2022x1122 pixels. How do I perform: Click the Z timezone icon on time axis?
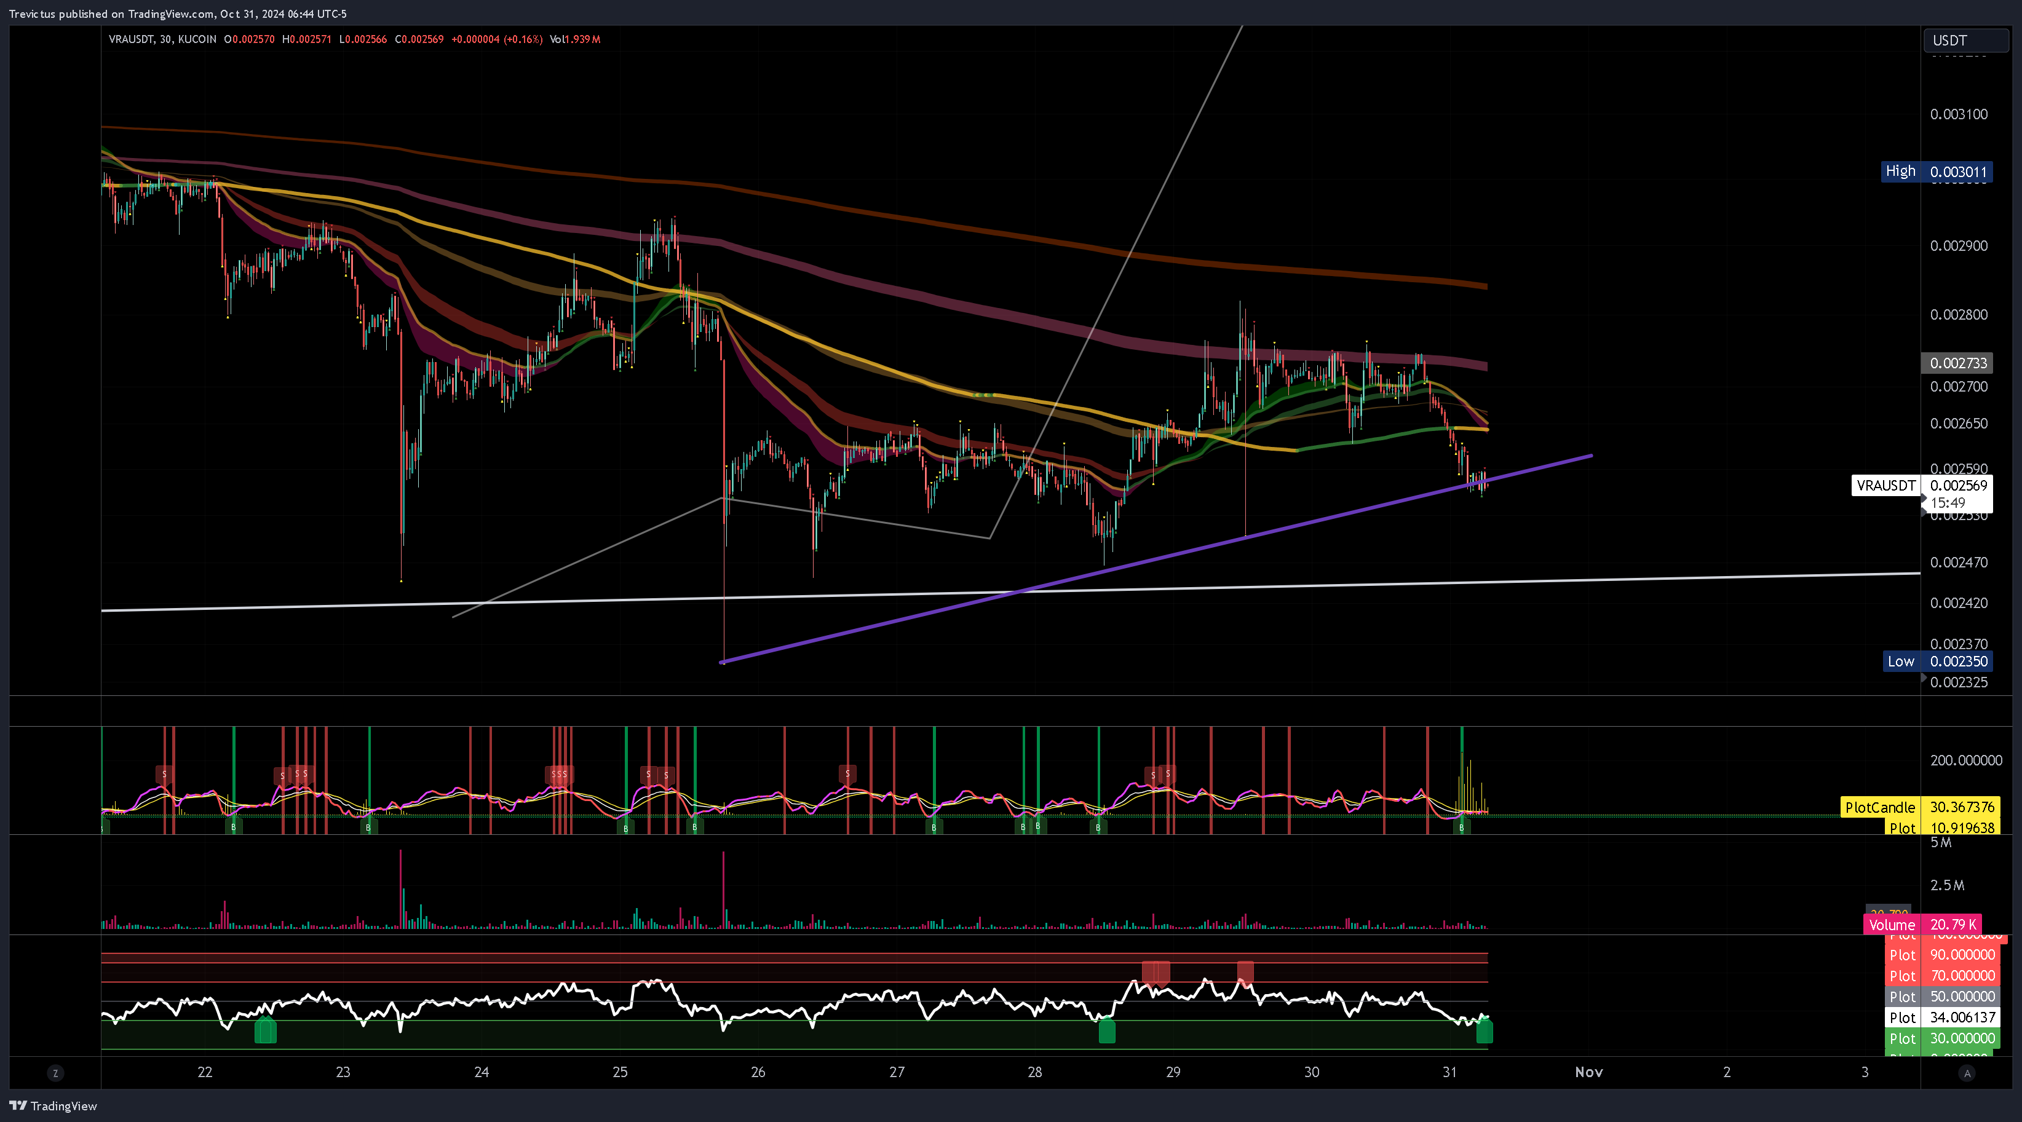(55, 1073)
